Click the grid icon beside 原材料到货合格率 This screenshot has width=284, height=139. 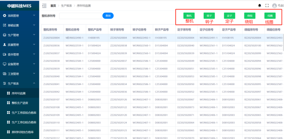click(x=8, y=132)
